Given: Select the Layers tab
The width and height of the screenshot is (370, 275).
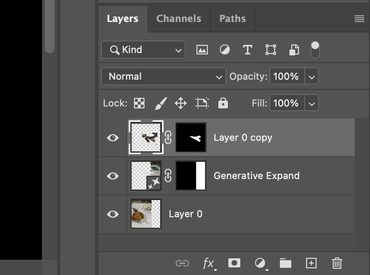Looking at the screenshot, I should [x=123, y=19].
